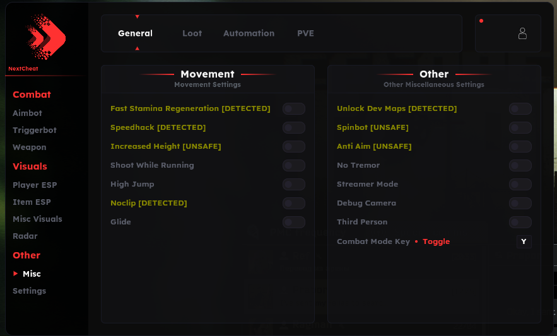Select Misc Visuals in sidebar

click(x=37, y=219)
